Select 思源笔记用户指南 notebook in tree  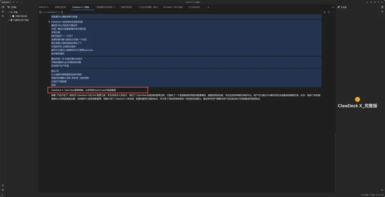(x=21, y=20)
